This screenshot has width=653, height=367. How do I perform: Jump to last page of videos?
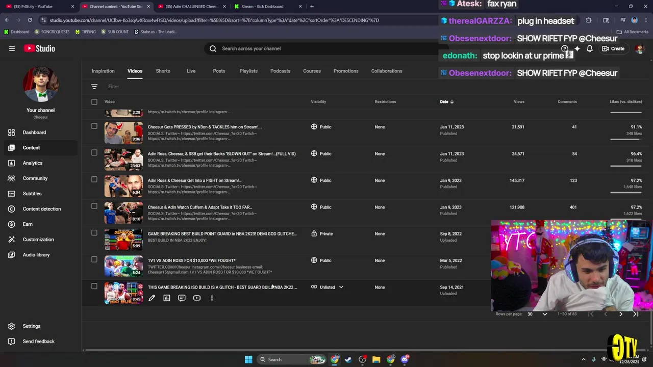point(636,314)
